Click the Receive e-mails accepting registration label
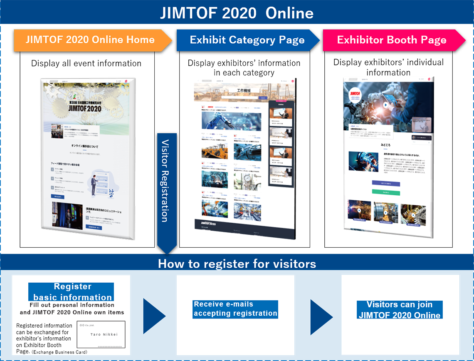474x361 pixels. (x=235, y=309)
